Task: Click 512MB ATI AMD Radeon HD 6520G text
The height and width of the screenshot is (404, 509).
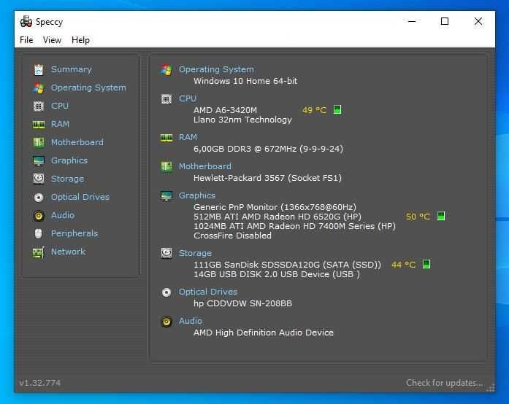Action: point(278,217)
